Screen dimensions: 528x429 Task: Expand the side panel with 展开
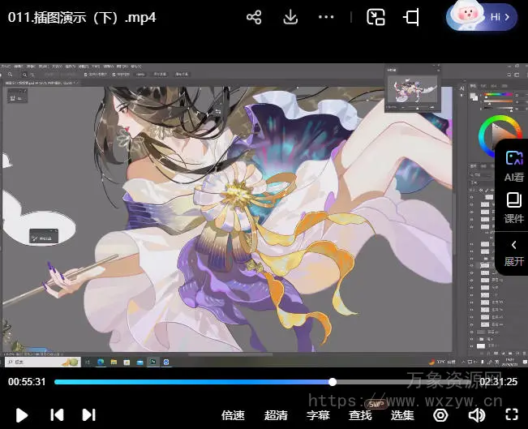pos(513,251)
